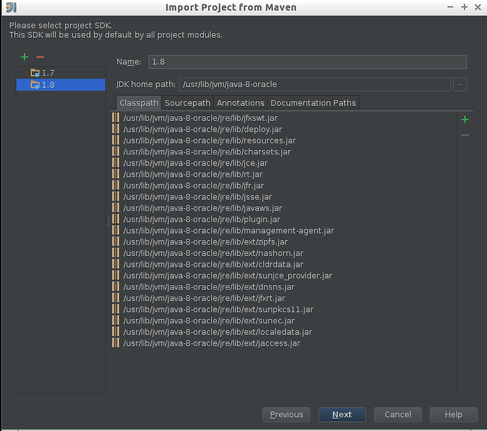Switch to the Classpath tab
Image resolution: width=487 pixels, height=431 pixels.
(x=139, y=103)
